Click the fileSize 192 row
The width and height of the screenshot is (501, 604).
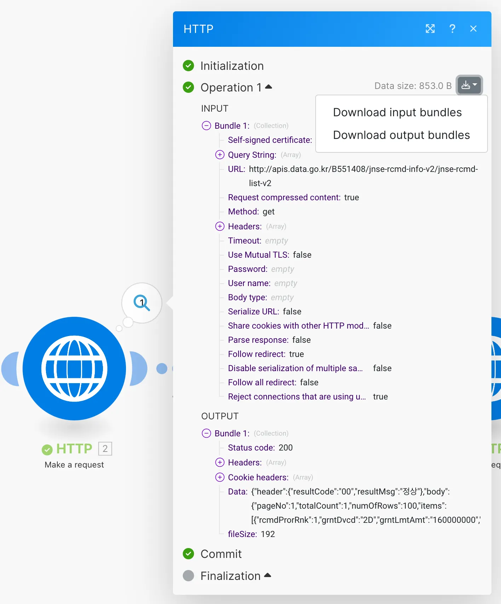(x=251, y=534)
